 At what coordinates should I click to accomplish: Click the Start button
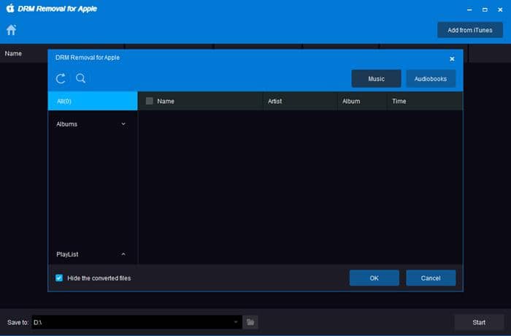pos(479,322)
